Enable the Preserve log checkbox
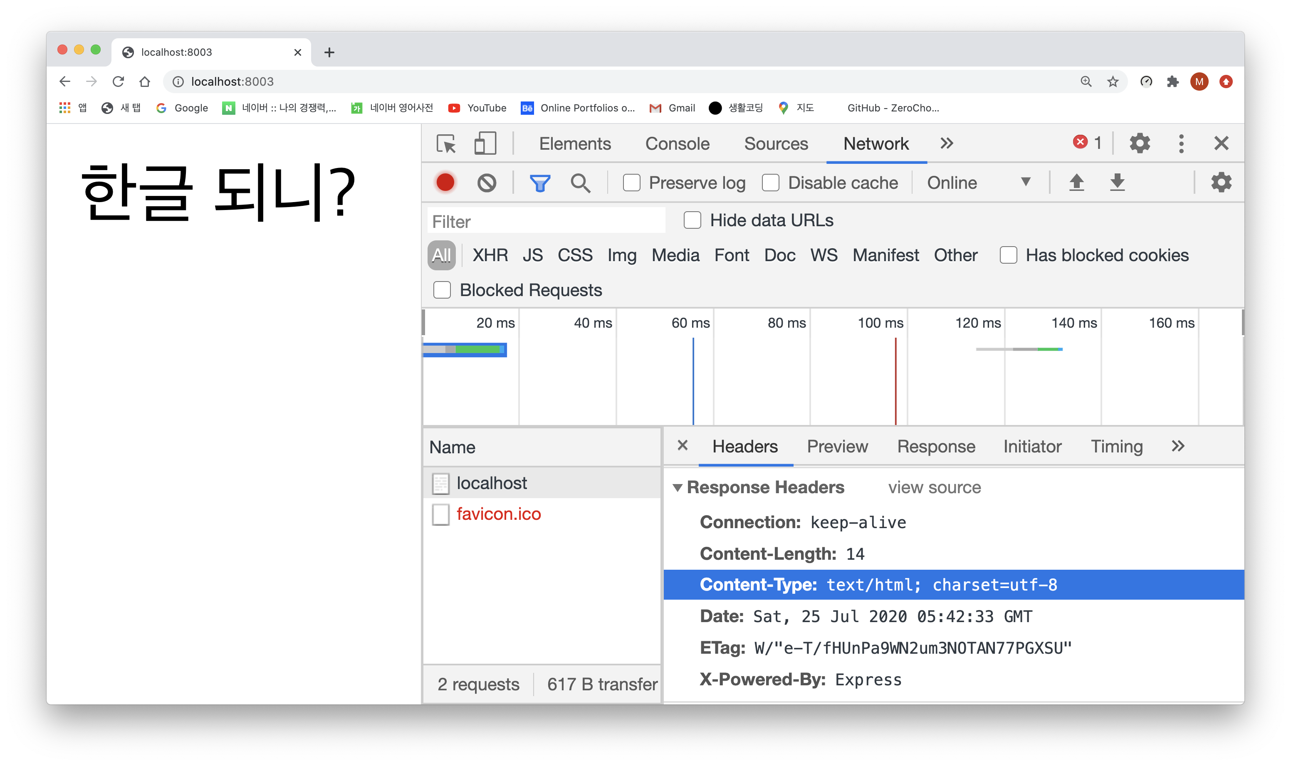This screenshot has height=766, width=1291. [x=631, y=183]
